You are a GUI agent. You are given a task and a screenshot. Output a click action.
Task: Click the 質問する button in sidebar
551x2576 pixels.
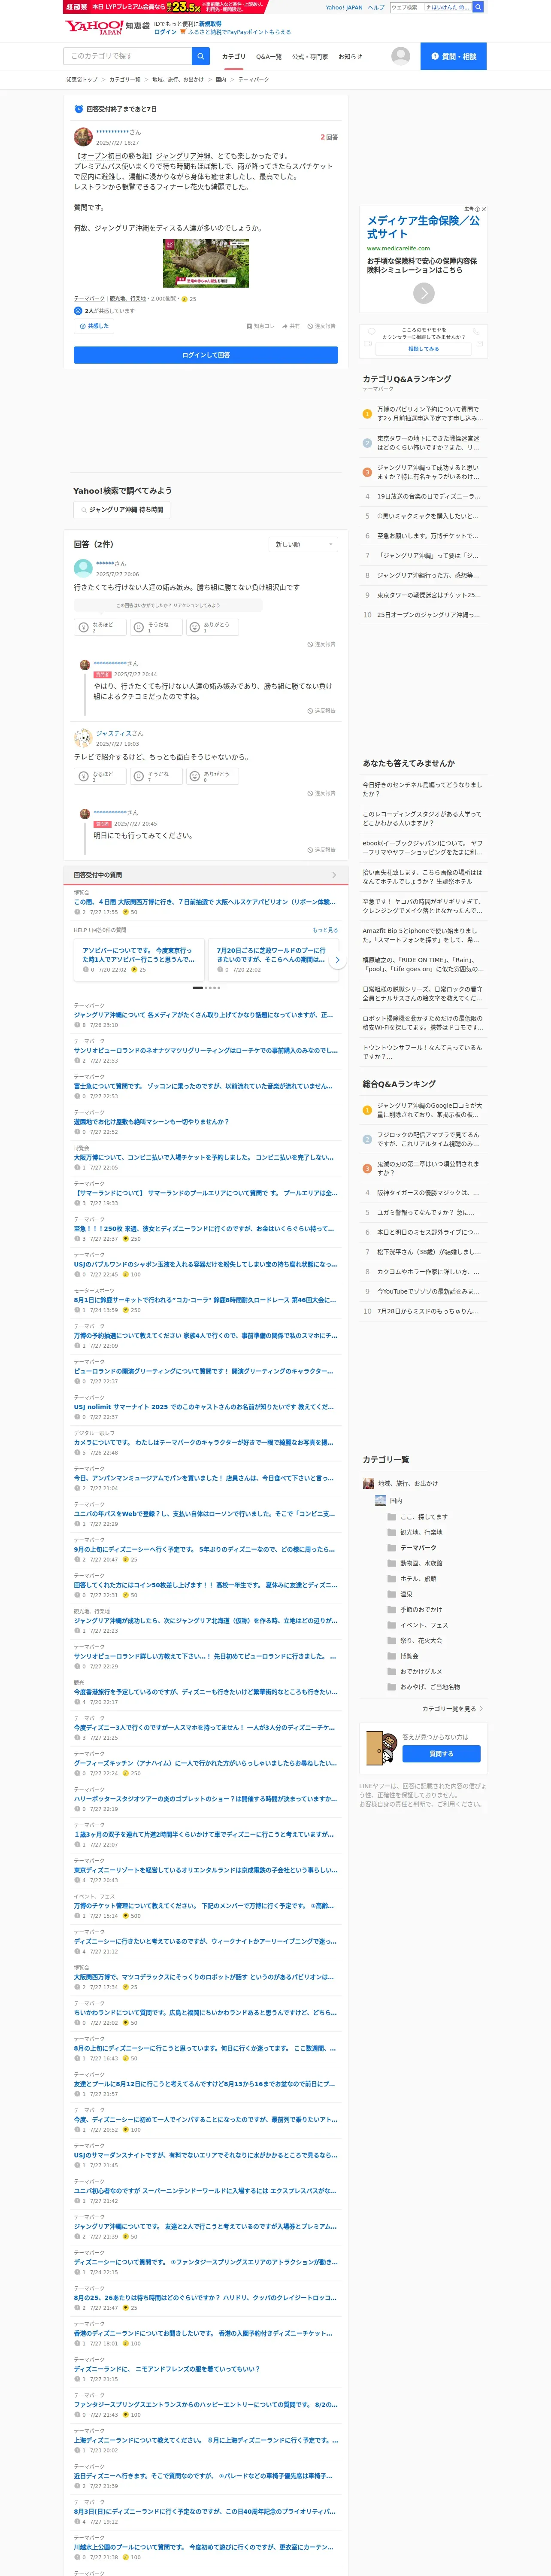coord(441,1754)
